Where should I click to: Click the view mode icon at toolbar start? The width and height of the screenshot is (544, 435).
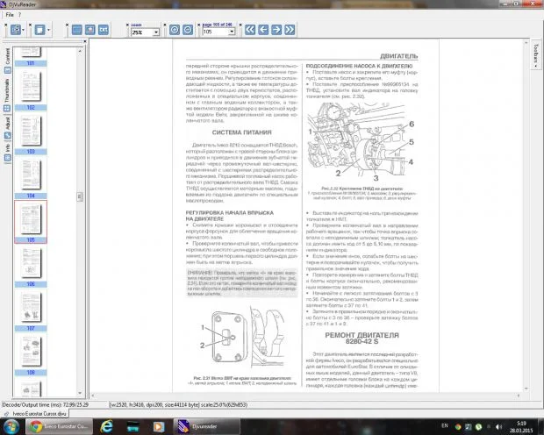(13, 30)
